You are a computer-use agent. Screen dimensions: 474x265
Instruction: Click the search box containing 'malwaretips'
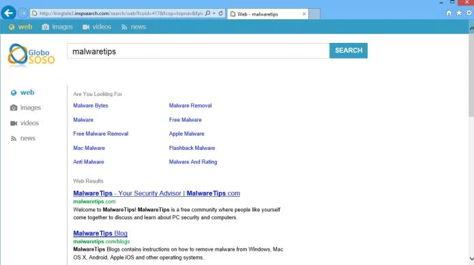click(x=198, y=50)
